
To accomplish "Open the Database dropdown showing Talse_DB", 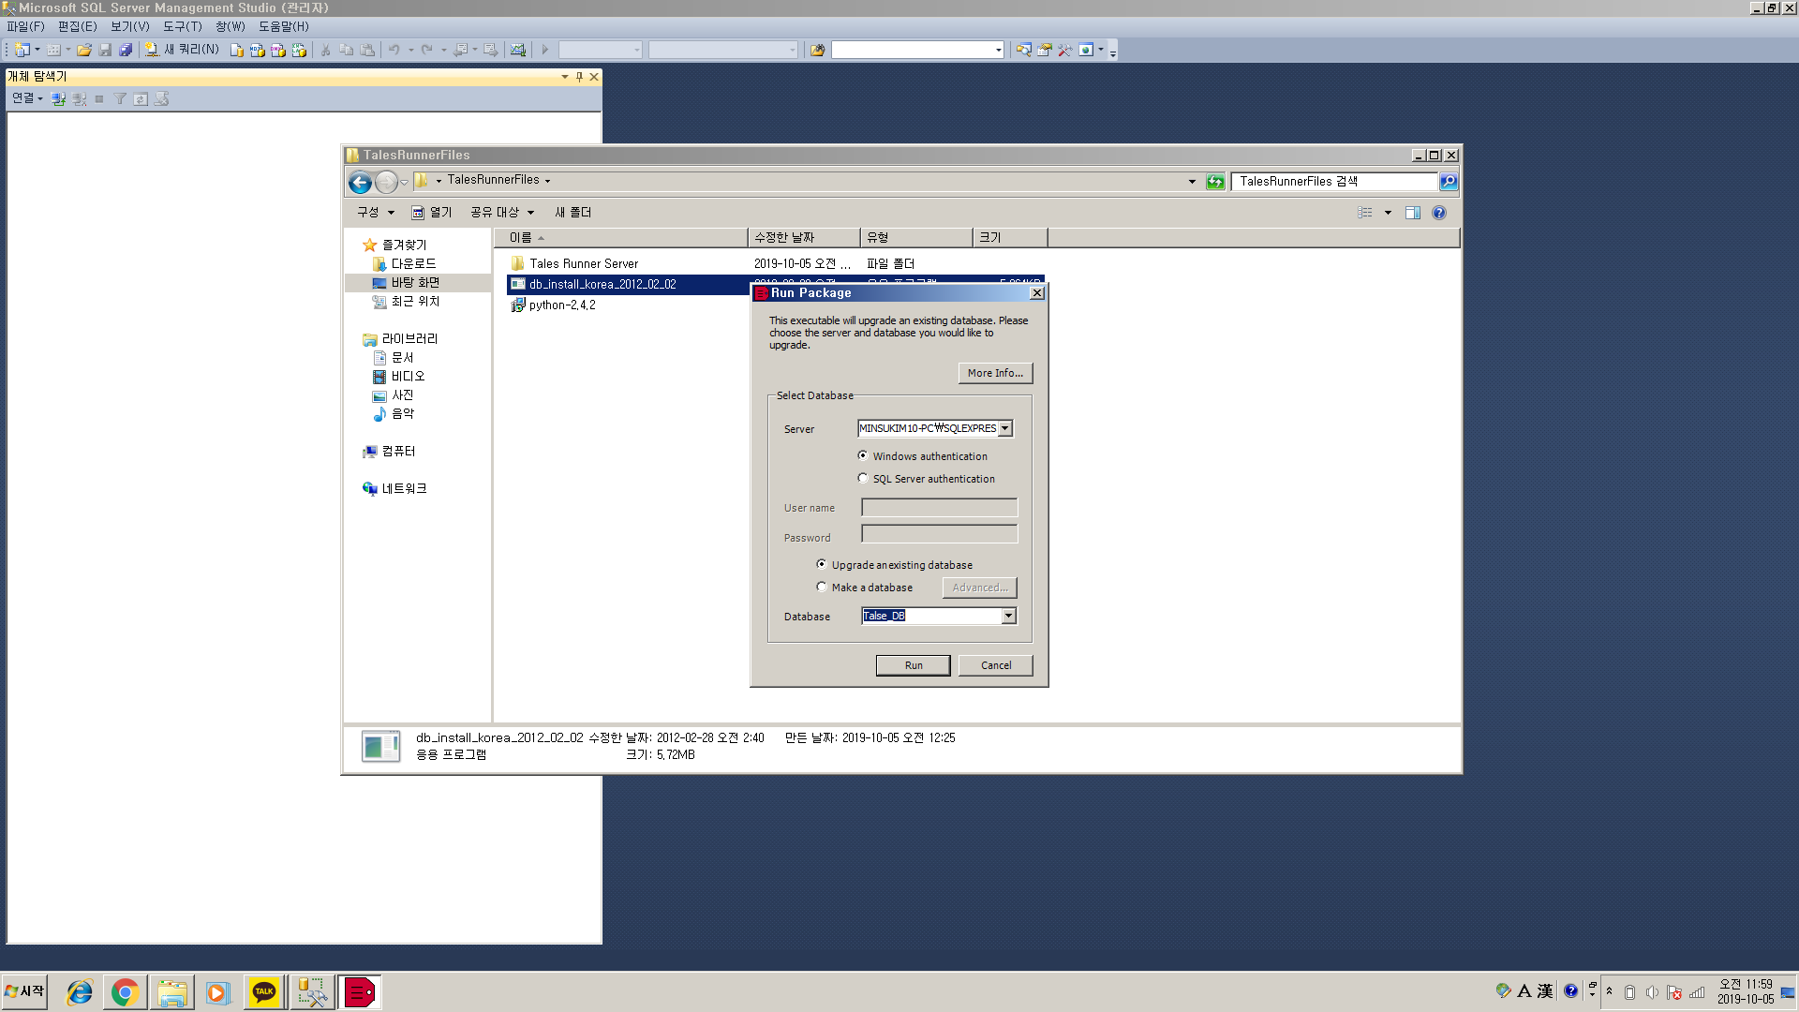I will [x=1008, y=616].
